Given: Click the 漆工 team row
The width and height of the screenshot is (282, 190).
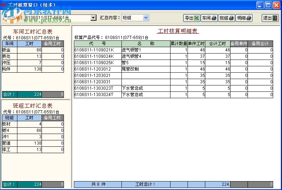Looking at the screenshot, I should (x=33, y=150).
